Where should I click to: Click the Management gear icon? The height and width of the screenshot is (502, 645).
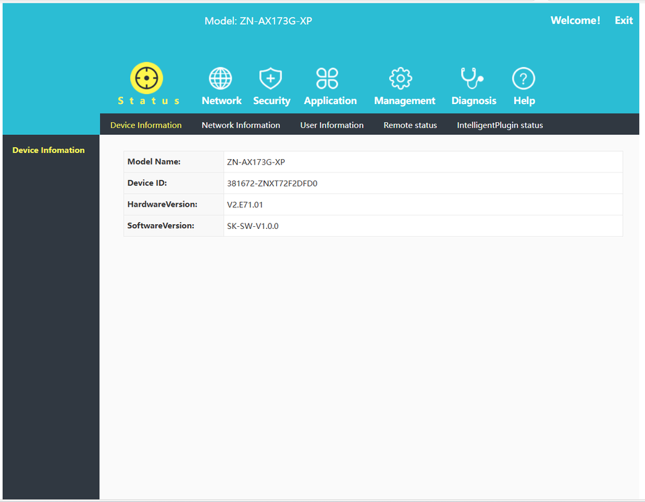click(x=401, y=79)
